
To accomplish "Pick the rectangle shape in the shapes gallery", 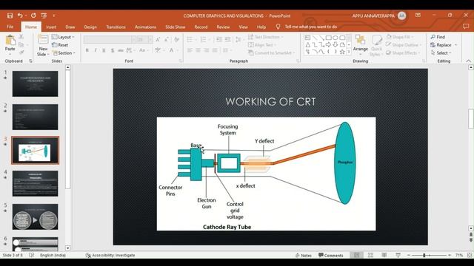I will click(x=329, y=38).
